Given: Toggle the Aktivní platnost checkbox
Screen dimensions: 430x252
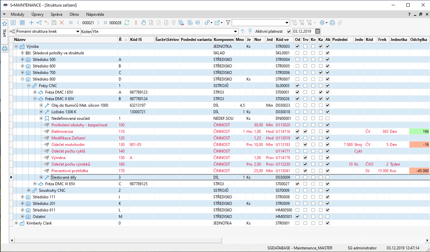Looking at the screenshot, I should [x=289, y=31].
